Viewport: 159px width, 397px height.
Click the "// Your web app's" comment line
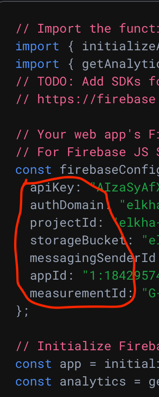pyautogui.click(x=87, y=135)
